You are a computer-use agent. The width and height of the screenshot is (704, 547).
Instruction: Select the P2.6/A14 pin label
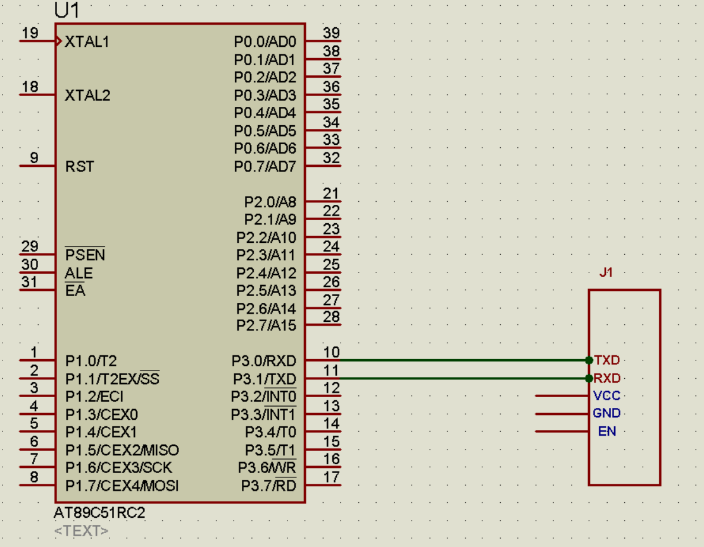click(267, 309)
